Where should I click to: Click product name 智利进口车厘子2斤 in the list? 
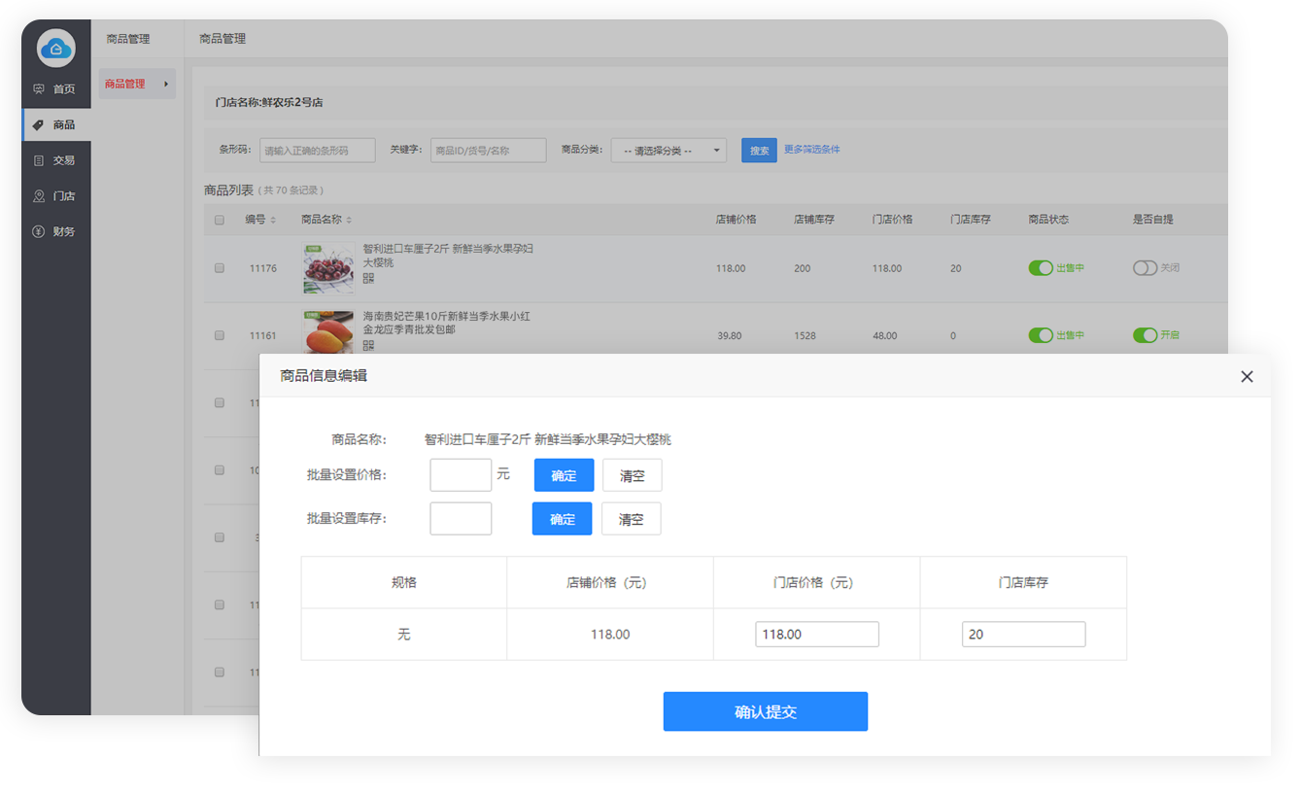(449, 256)
